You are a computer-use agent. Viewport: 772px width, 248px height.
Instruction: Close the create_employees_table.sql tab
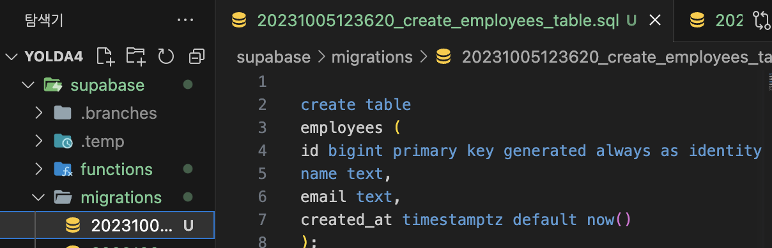coord(654,20)
